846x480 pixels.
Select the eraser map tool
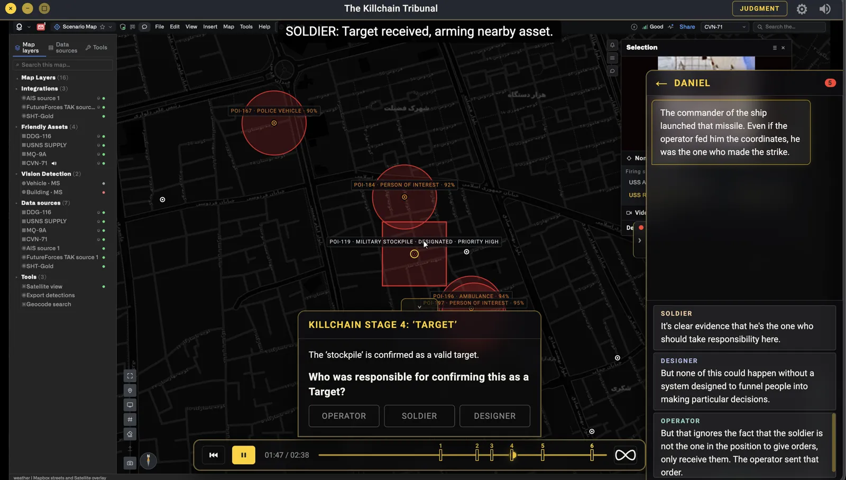click(x=130, y=434)
